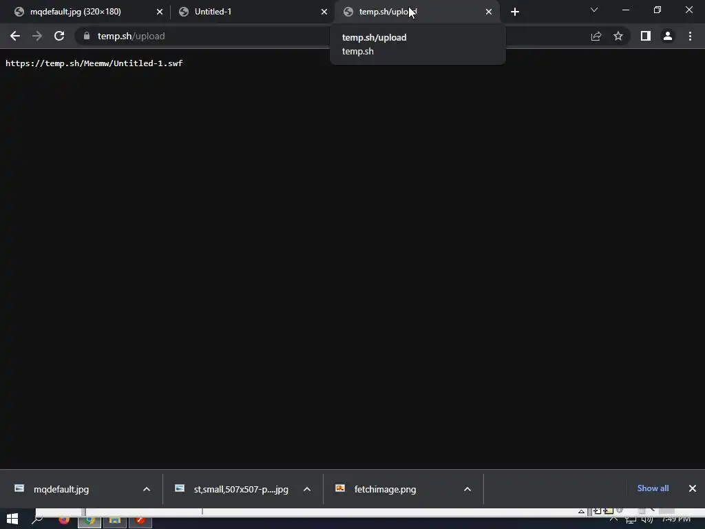Expand options for st,small,507x507 download
This screenshot has width=705, height=529.
pos(307,489)
